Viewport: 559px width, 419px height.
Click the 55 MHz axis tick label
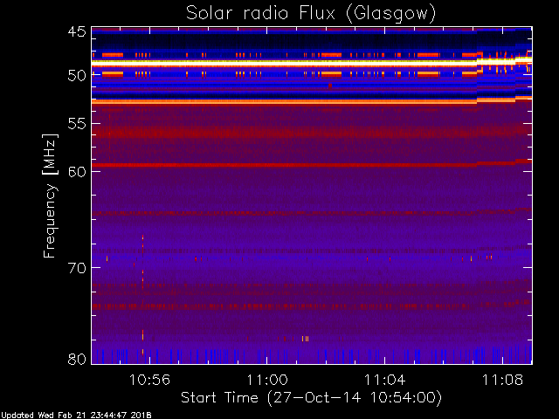tap(77, 124)
